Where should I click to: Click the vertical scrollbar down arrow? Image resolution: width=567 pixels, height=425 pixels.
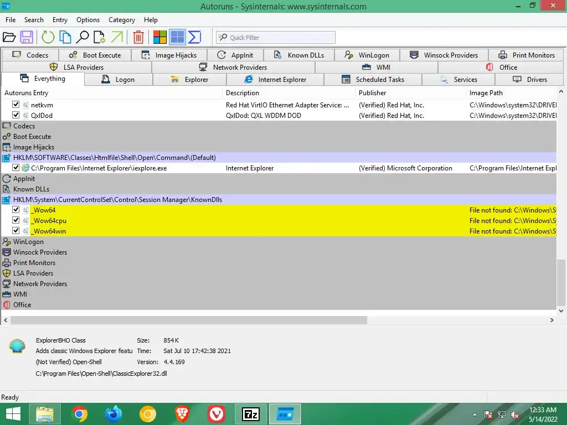click(x=561, y=310)
